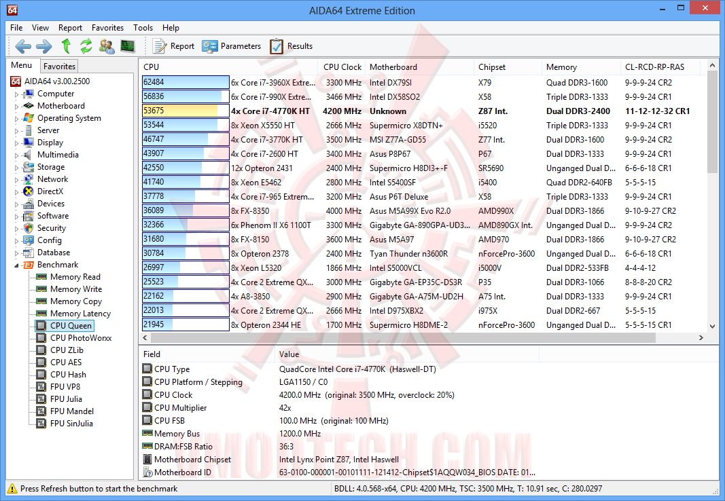Select the FPU VP8 benchmark icon
The height and width of the screenshot is (501, 725).
point(41,387)
